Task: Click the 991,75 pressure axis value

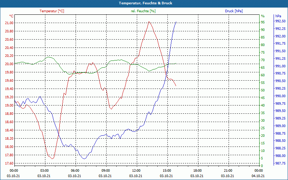Action: pos(280,44)
